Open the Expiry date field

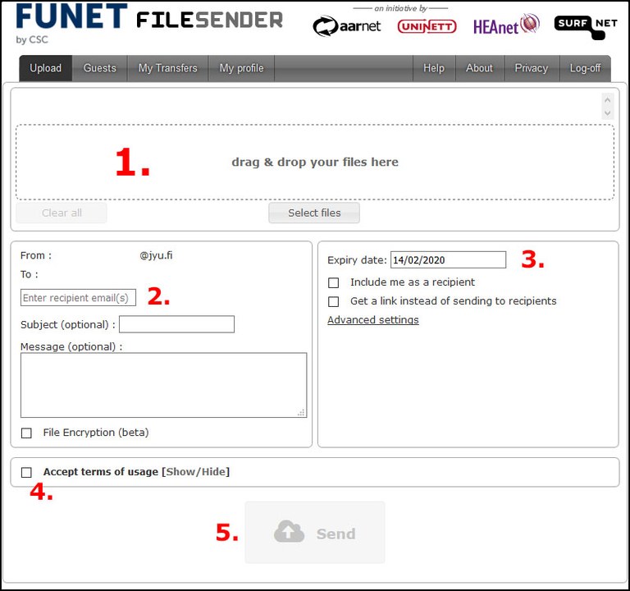tap(449, 259)
